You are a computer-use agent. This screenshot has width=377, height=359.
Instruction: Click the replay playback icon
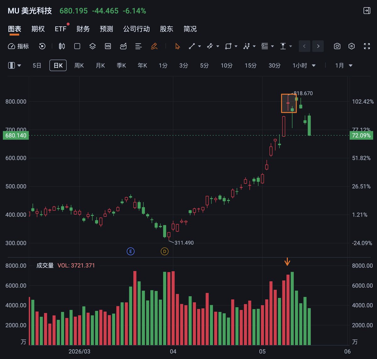point(42,46)
